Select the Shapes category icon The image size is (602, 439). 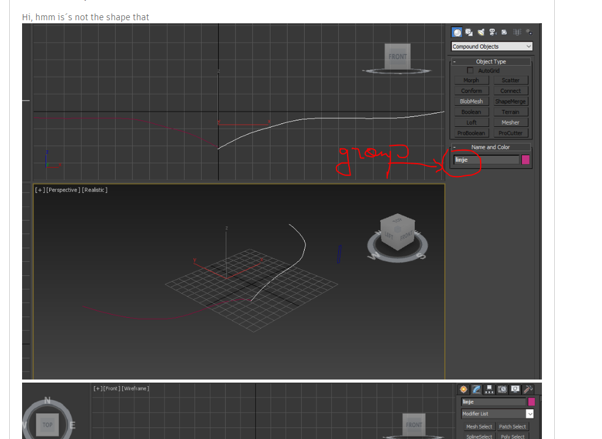pos(469,32)
